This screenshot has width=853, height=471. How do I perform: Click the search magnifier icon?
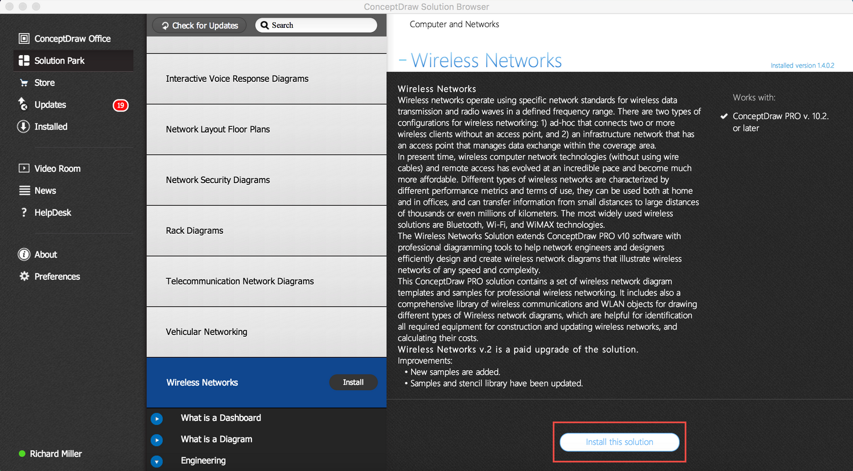point(265,25)
